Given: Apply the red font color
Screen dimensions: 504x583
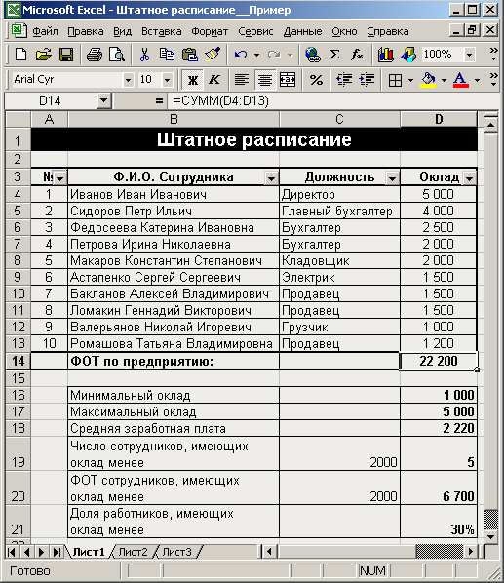Looking at the screenshot, I should point(461,80).
